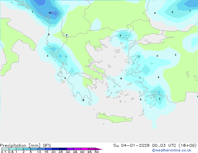The image size is (198, 153).
Task: Click the legend label '0.1'
Action: [3, 152]
